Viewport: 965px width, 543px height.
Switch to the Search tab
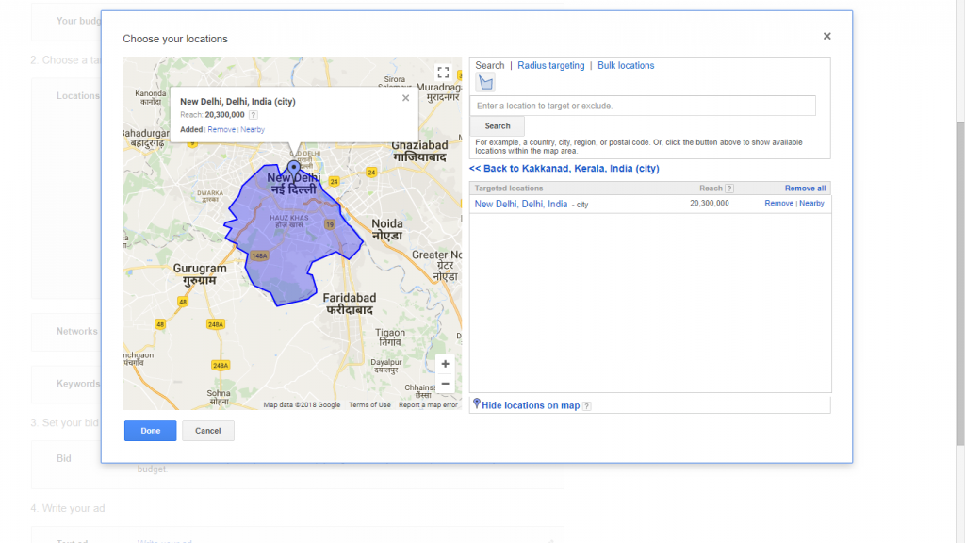[489, 65]
